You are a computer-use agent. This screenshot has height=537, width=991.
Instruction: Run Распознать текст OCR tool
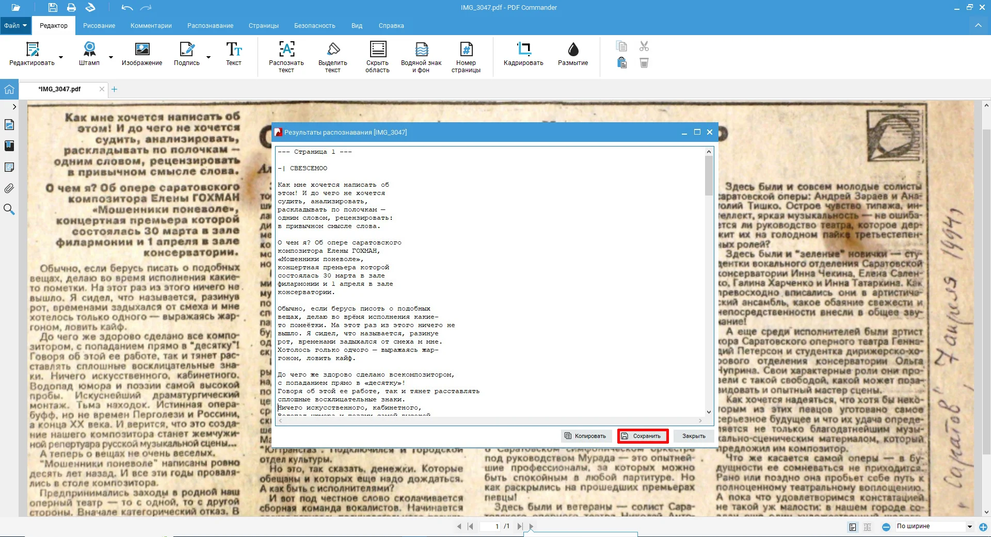click(286, 57)
